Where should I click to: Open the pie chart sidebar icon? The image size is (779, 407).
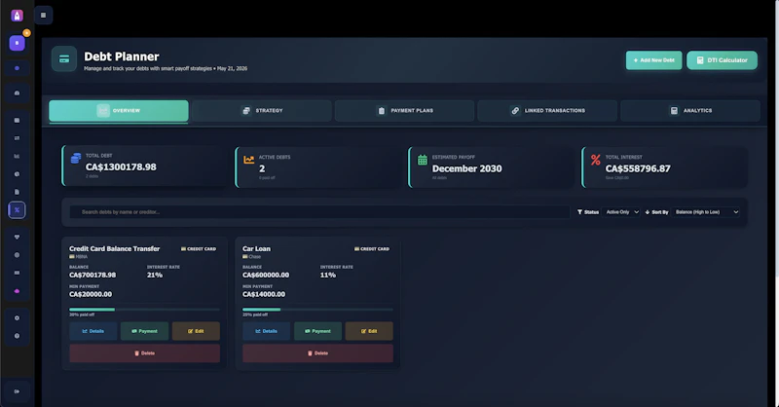(x=17, y=174)
